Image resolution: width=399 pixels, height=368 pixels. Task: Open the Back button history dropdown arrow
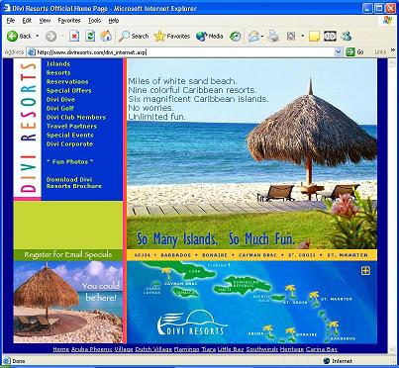coord(38,36)
